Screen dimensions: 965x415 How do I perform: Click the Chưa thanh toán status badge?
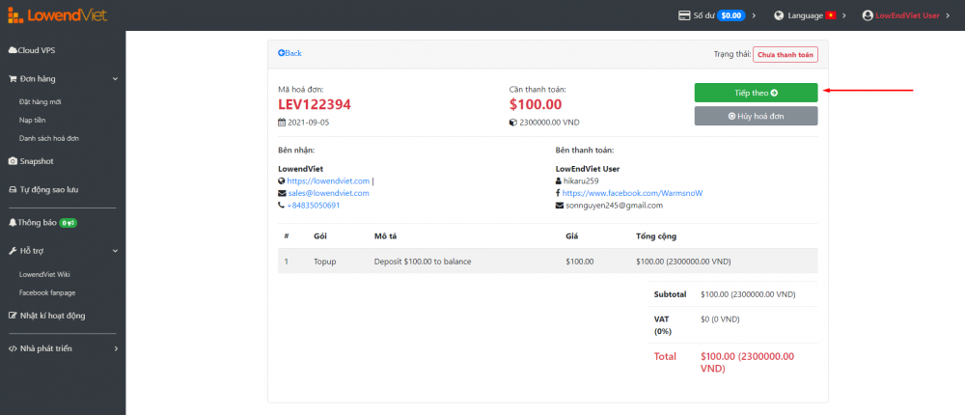click(x=786, y=54)
